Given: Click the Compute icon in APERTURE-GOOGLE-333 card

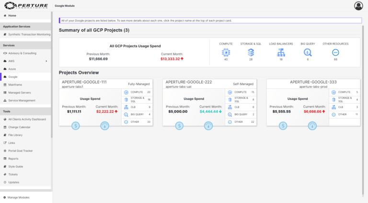Looking at the screenshot, I should tap(333, 92).
